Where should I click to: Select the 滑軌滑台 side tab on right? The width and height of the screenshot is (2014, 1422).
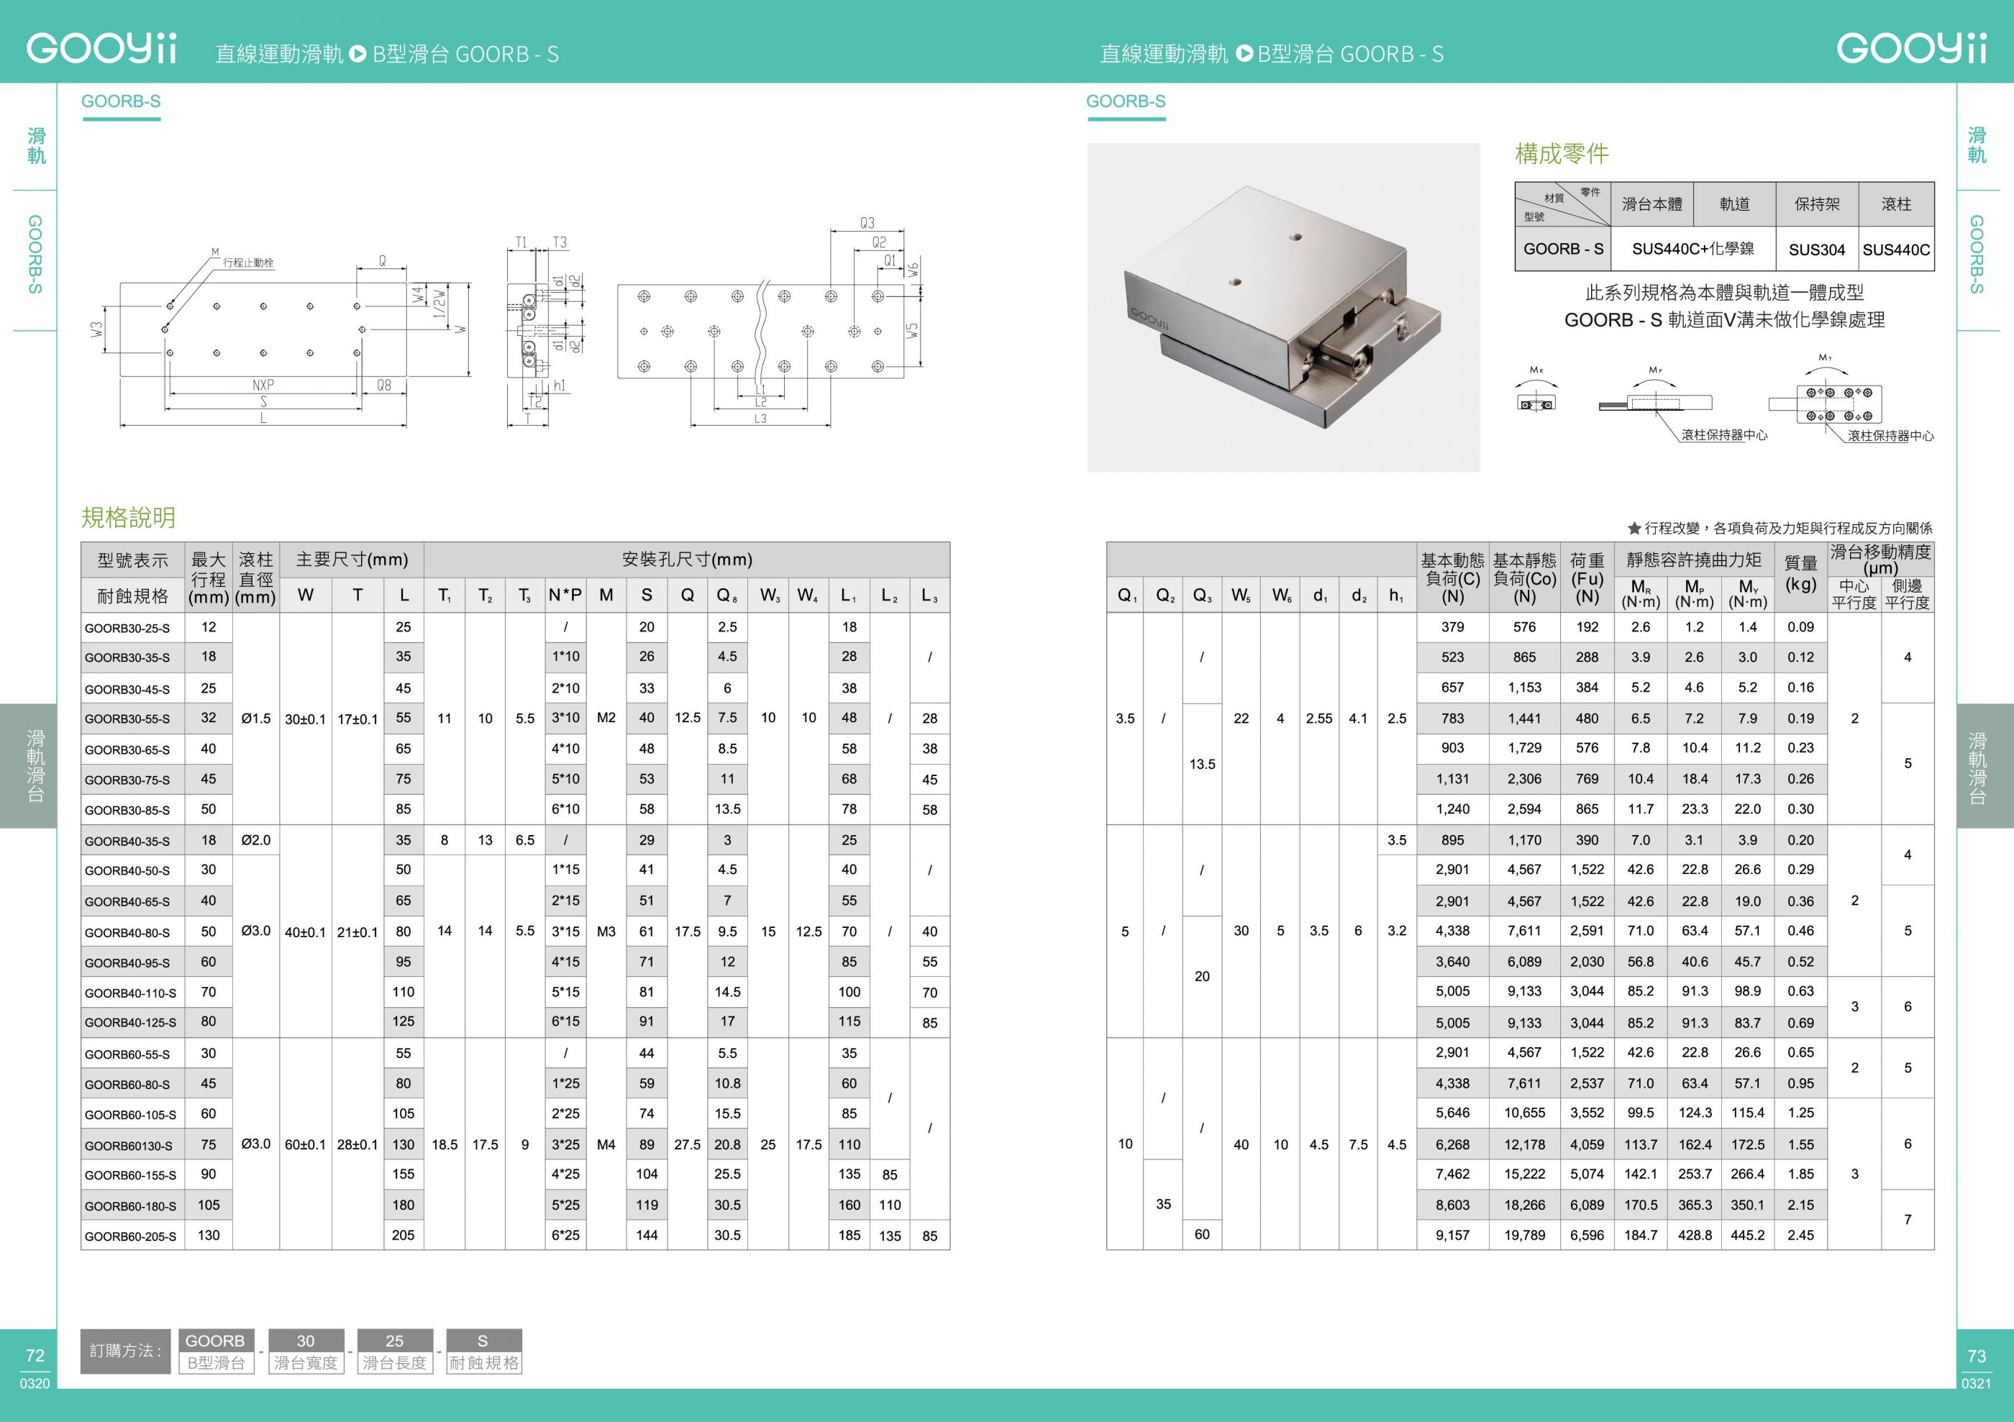pos(1985,766)
